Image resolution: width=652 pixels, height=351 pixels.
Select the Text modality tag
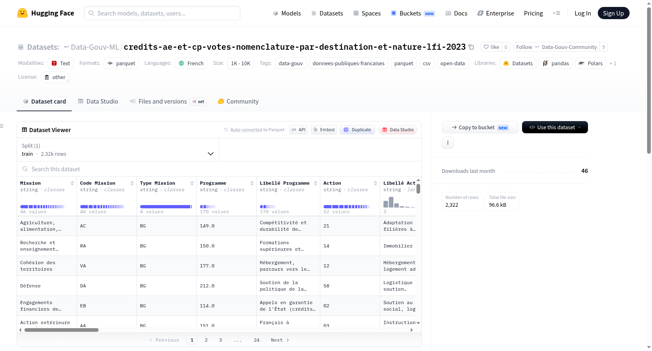[61, 63]
